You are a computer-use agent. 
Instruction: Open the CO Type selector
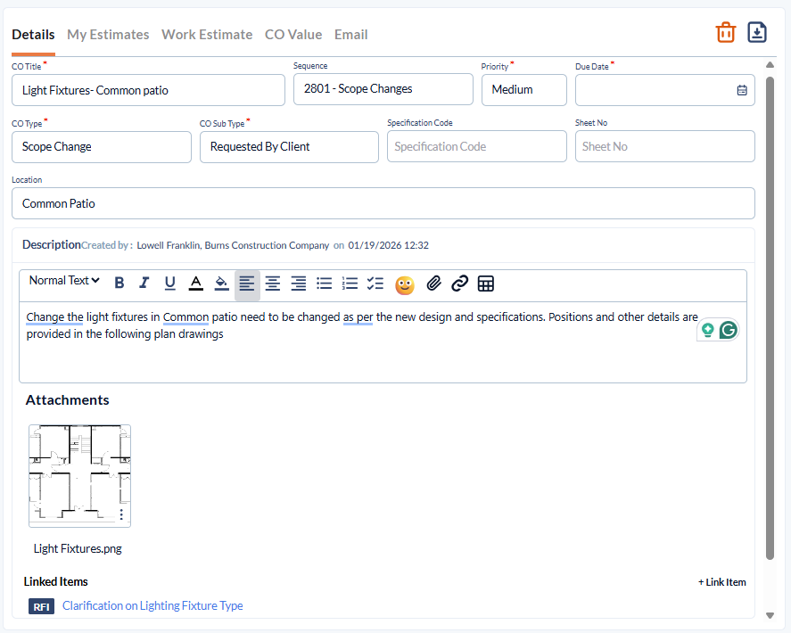102,147
